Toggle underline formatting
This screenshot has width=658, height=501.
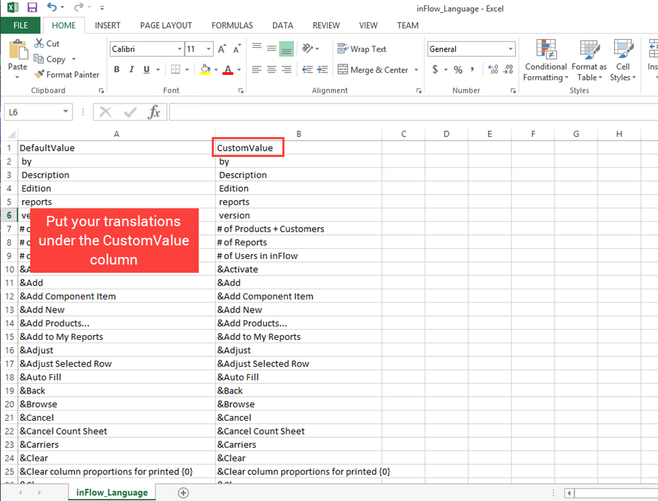147,69
